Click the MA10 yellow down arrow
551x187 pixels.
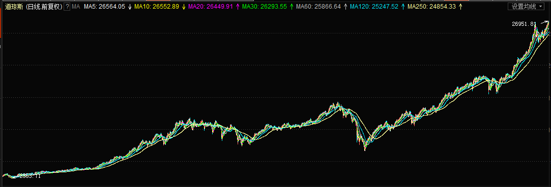tap(184, 6)
